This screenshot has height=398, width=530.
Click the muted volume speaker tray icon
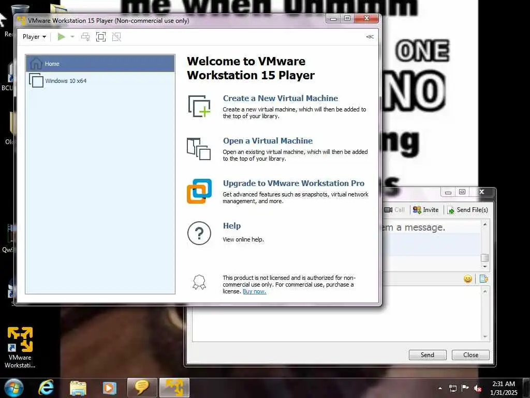(478, 389)
